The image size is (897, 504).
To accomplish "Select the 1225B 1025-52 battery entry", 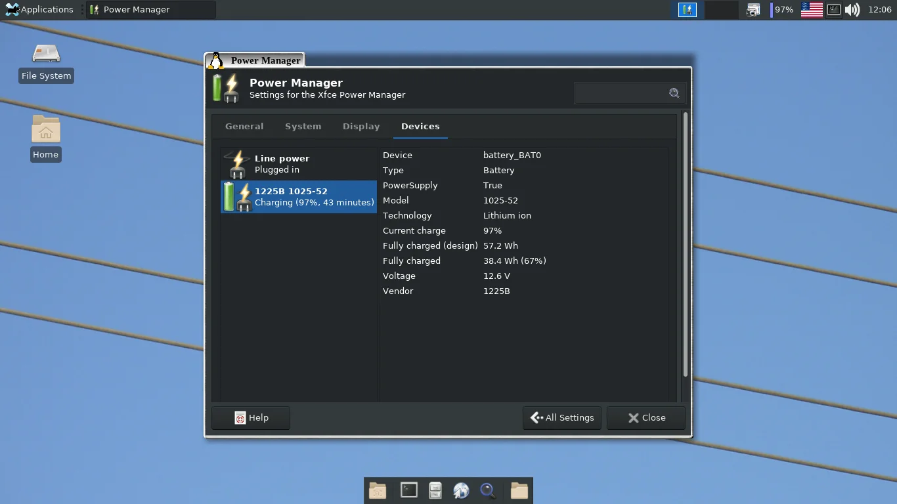I will 299,197.
